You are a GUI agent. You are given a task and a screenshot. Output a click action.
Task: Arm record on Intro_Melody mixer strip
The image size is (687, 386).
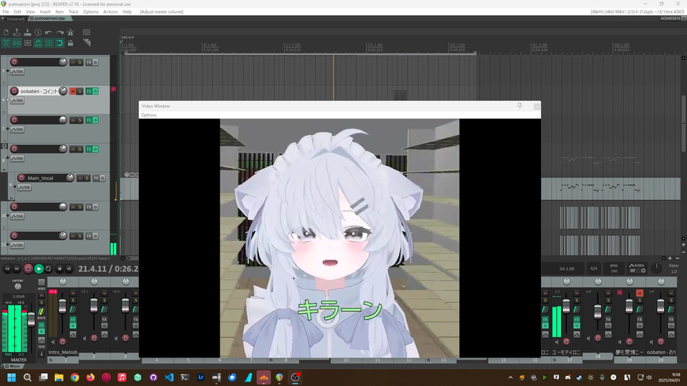click(x=63, y=342)
